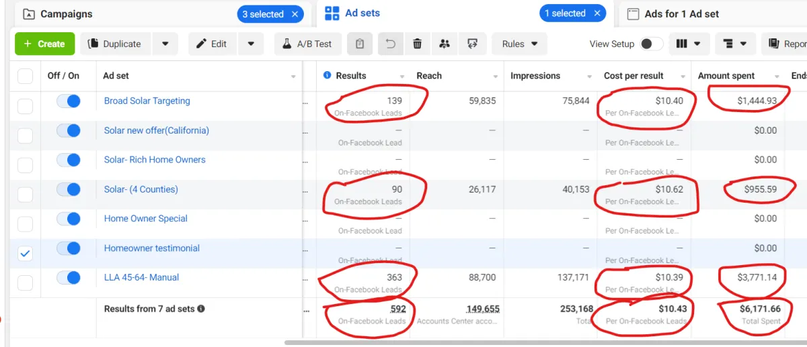The height and width of the screenshot is (347, 807).
Task: Uncheck the Homeowner testimonial row checkbox
Action: [25, 254]
